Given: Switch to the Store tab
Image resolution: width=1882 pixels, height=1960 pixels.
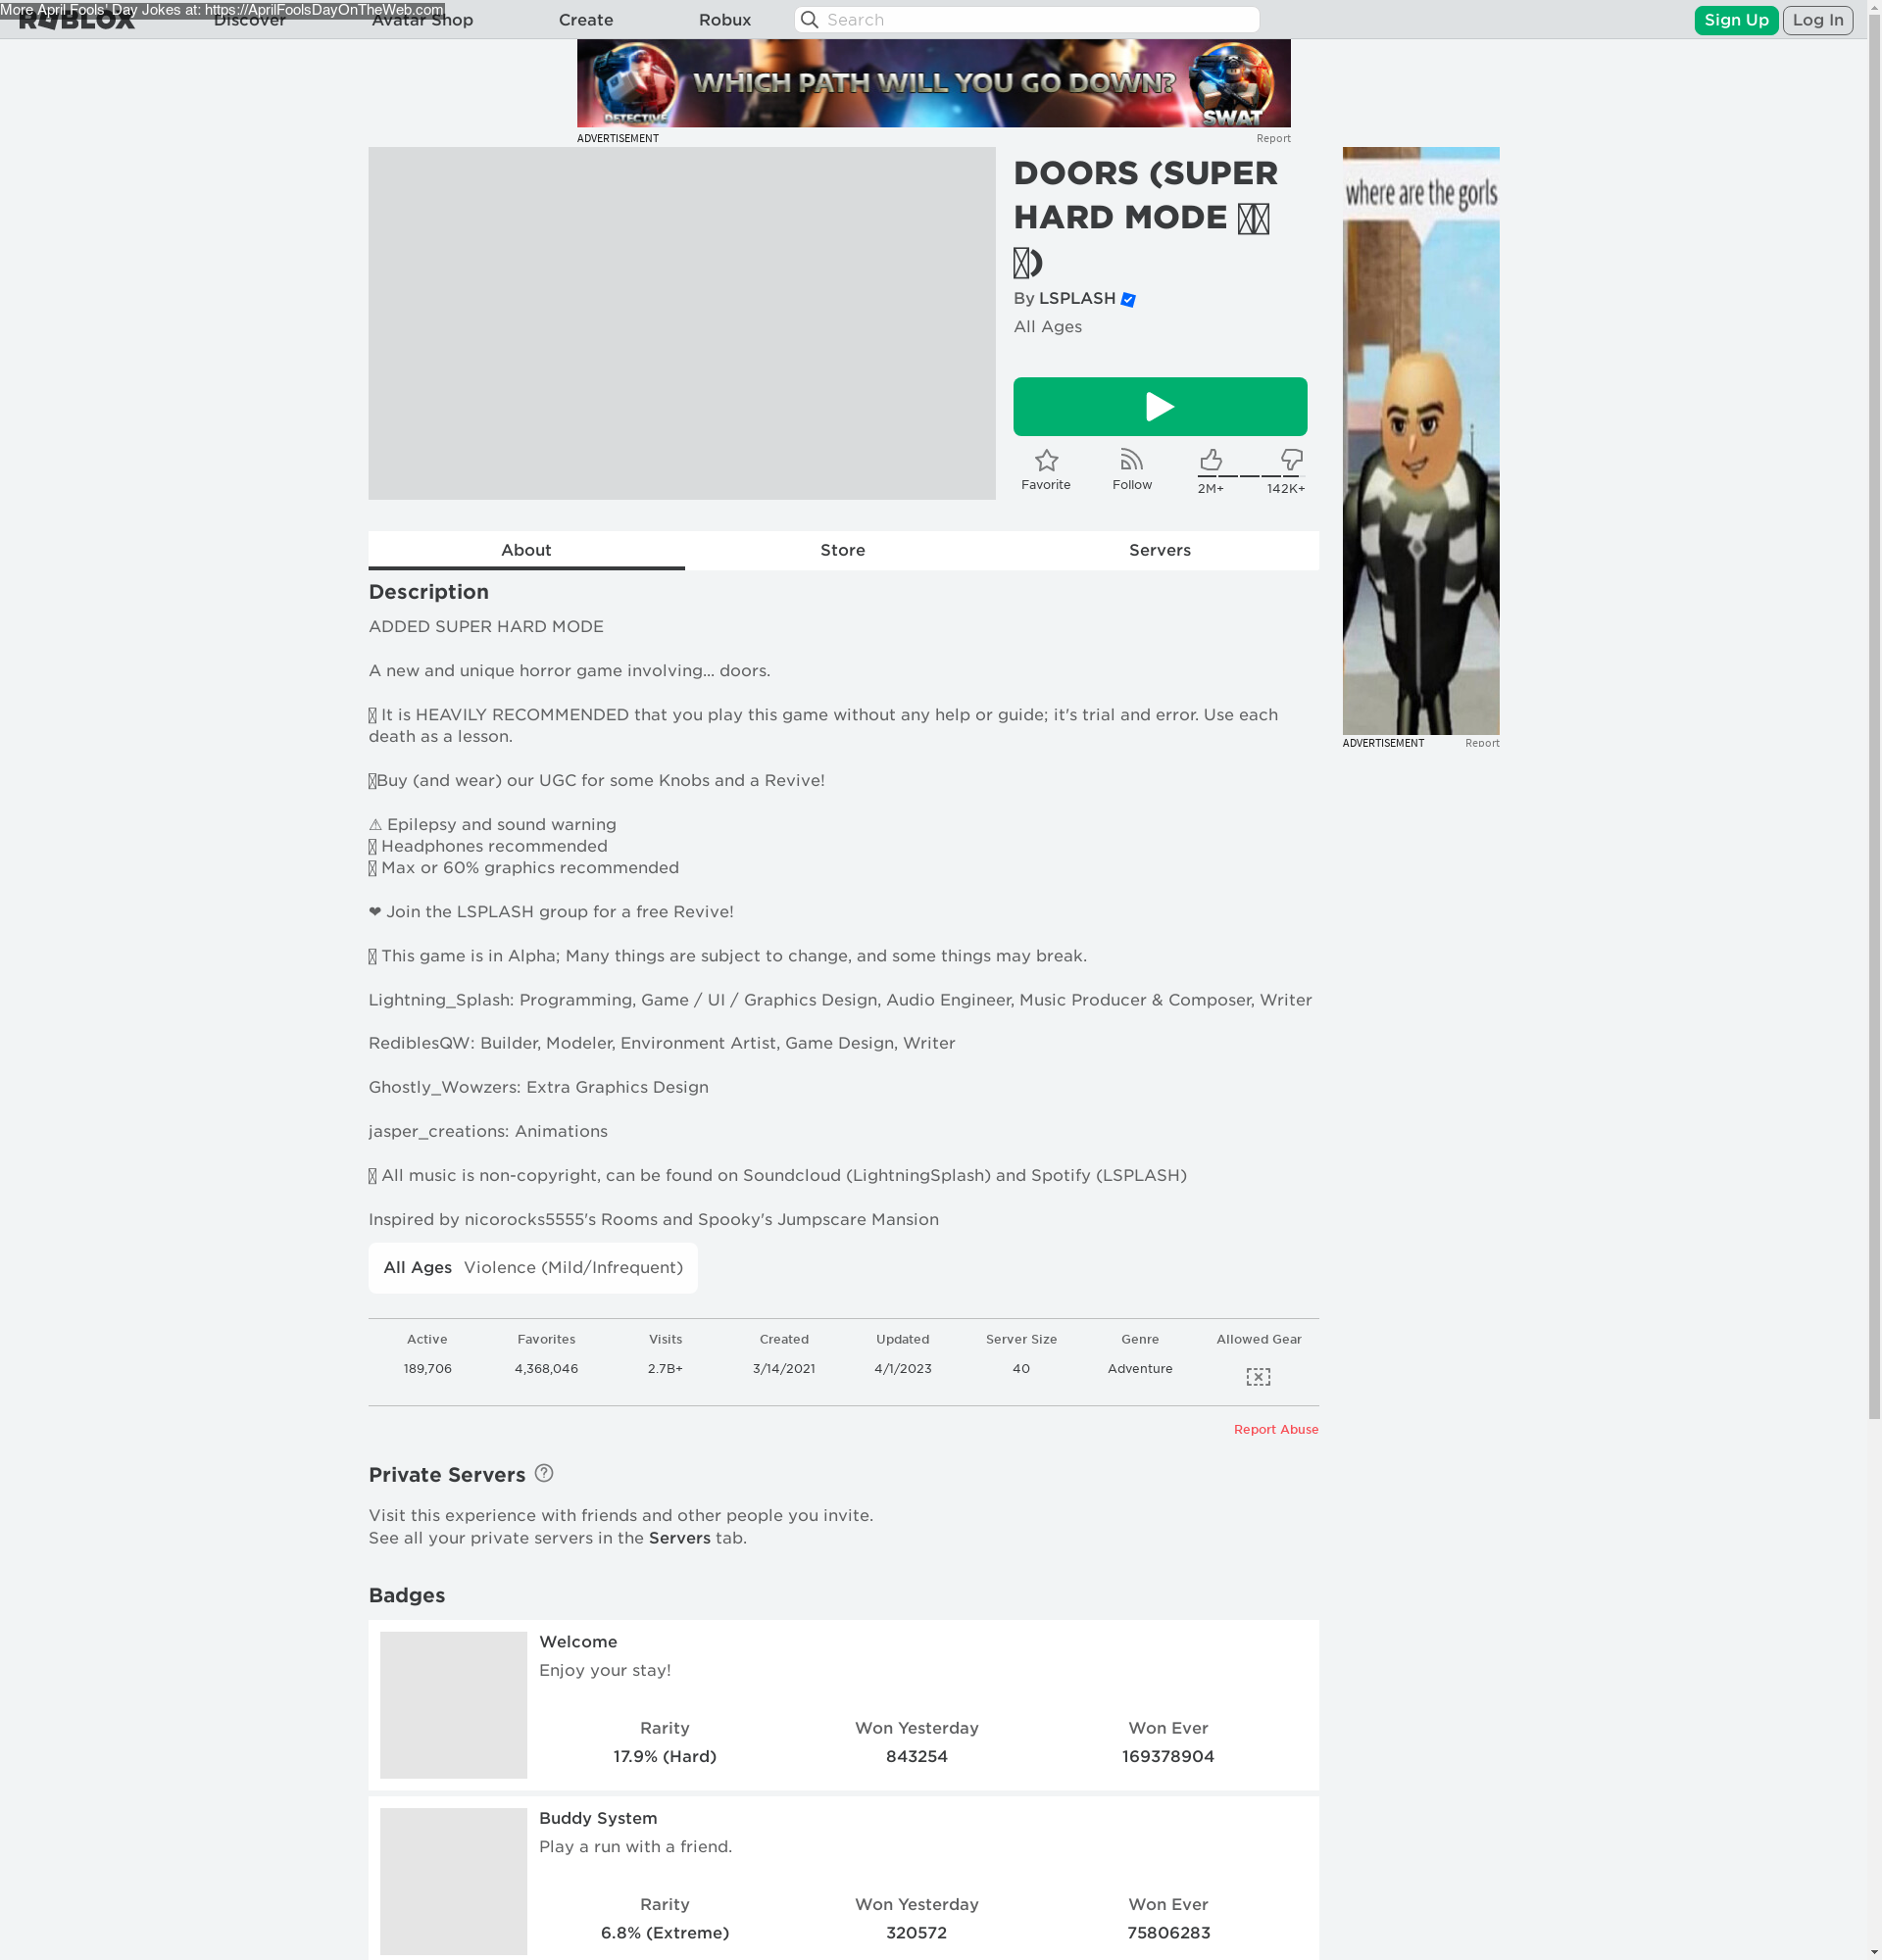Looking at the screenshot, I should tap(843, 550).
